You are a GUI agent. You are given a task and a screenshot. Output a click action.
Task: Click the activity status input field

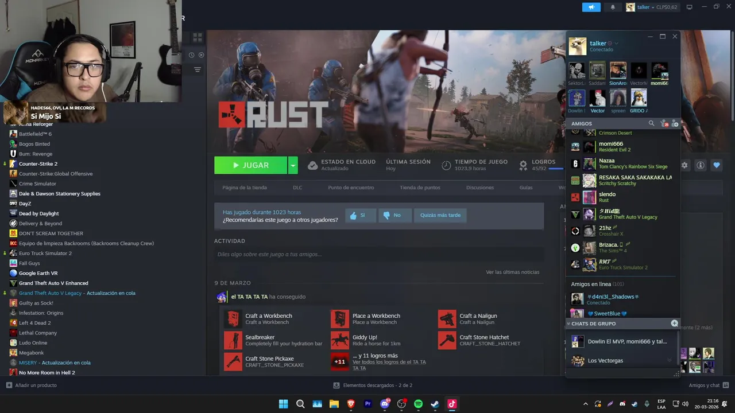(x=379, y=254)
